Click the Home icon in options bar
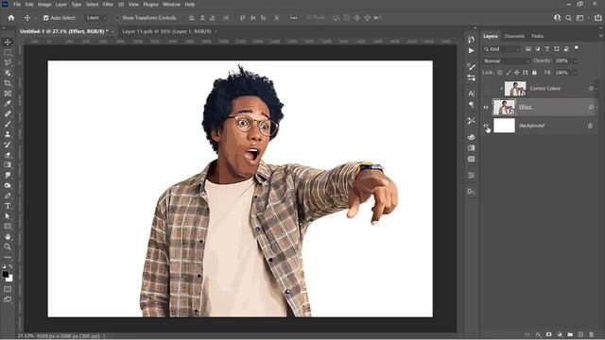The height and width of the screenshot is (340, 605). [x=10, y=18]
